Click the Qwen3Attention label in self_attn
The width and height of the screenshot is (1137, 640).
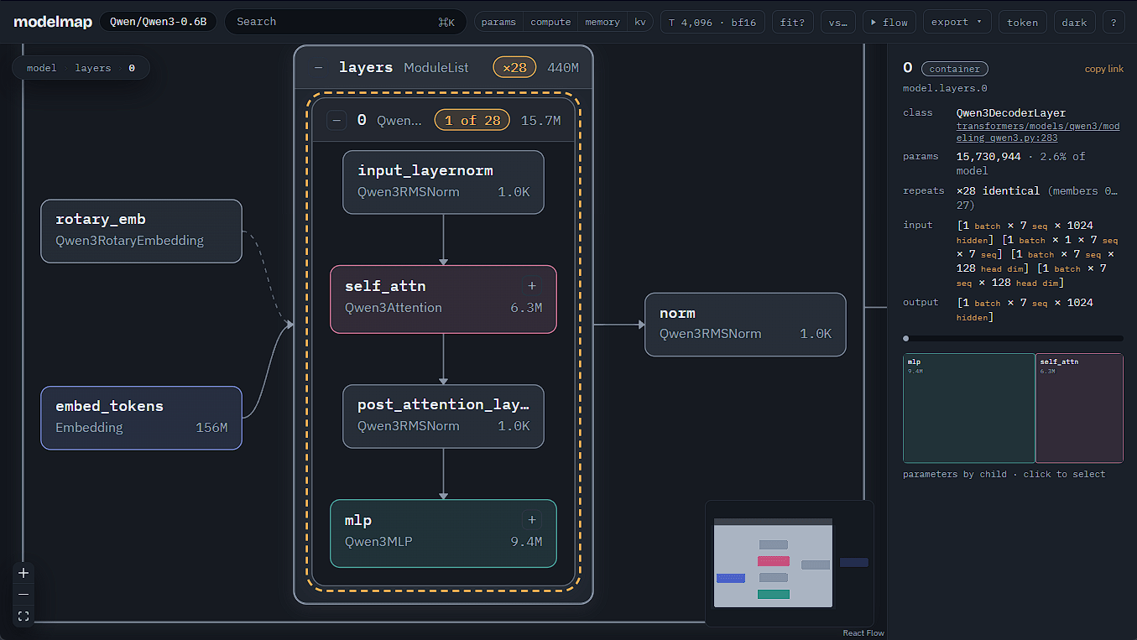tap(394, 308)
